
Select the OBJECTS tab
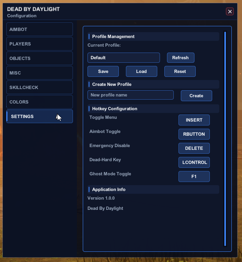pyautogui.click(x=40, y=58)
